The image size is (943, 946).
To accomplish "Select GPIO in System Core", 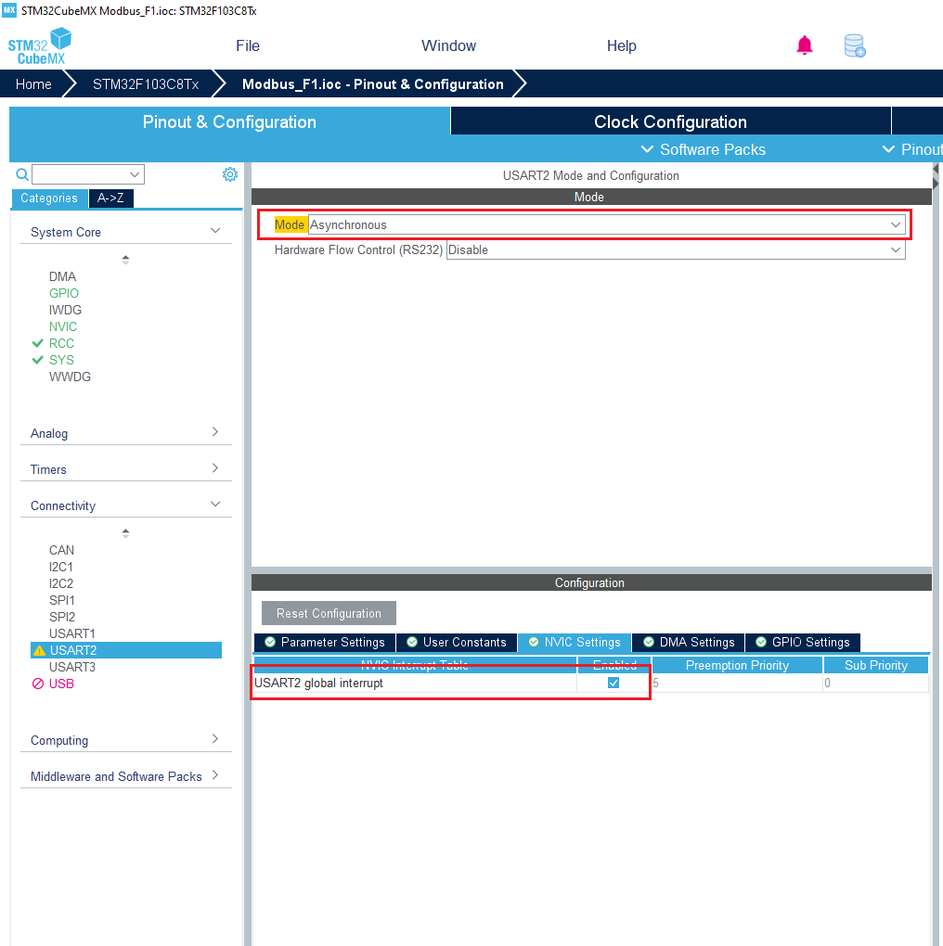I will (x=64, y=293).
